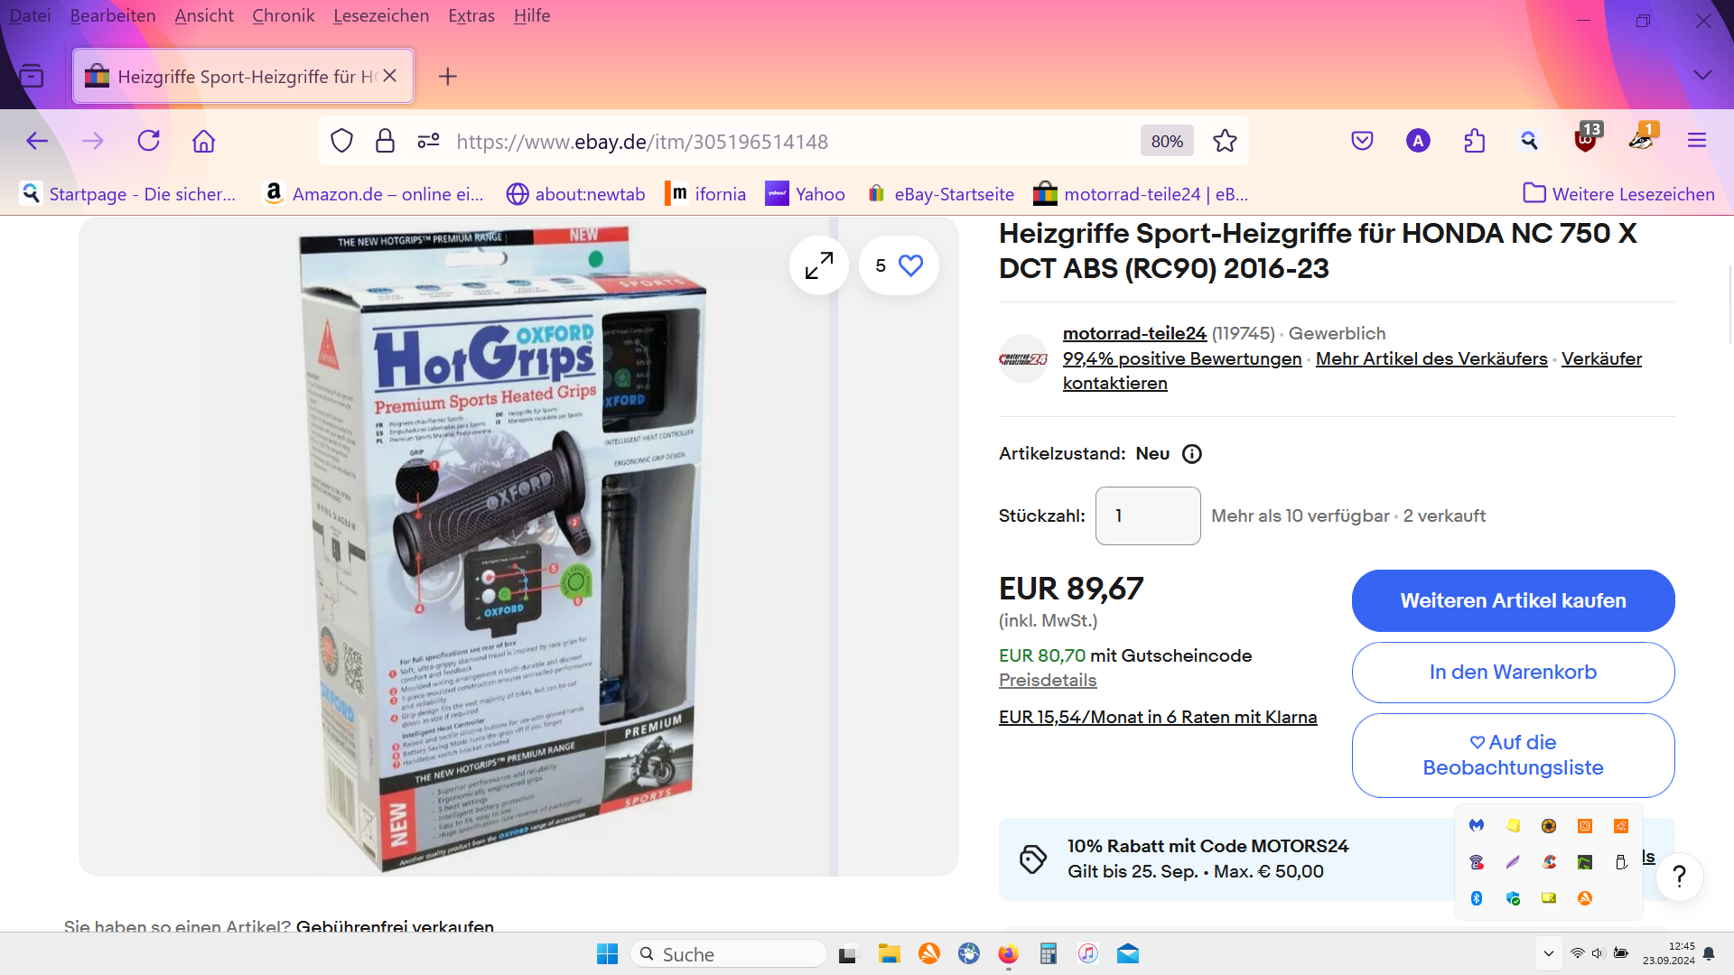Open the tracking protection shield icon
The height and width of the screenshot is (975, 1734).
click(x=341, y=141)
